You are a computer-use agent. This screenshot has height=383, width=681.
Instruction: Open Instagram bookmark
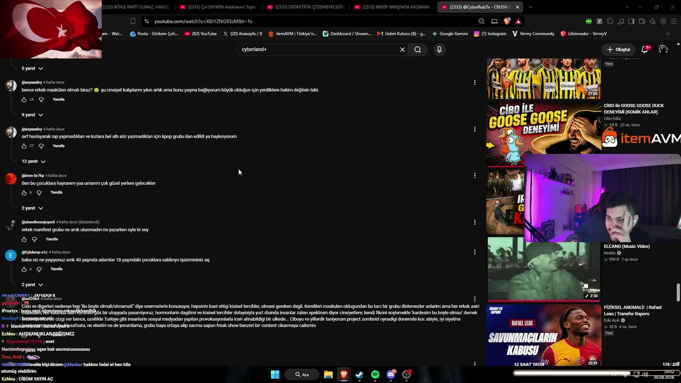click(x=490, y=34)
